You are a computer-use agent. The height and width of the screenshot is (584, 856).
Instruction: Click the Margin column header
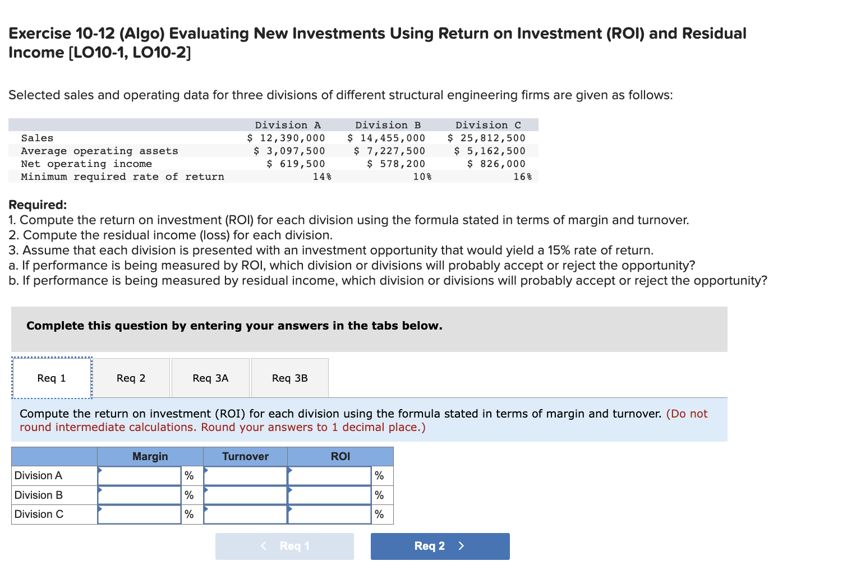point(149,456)
